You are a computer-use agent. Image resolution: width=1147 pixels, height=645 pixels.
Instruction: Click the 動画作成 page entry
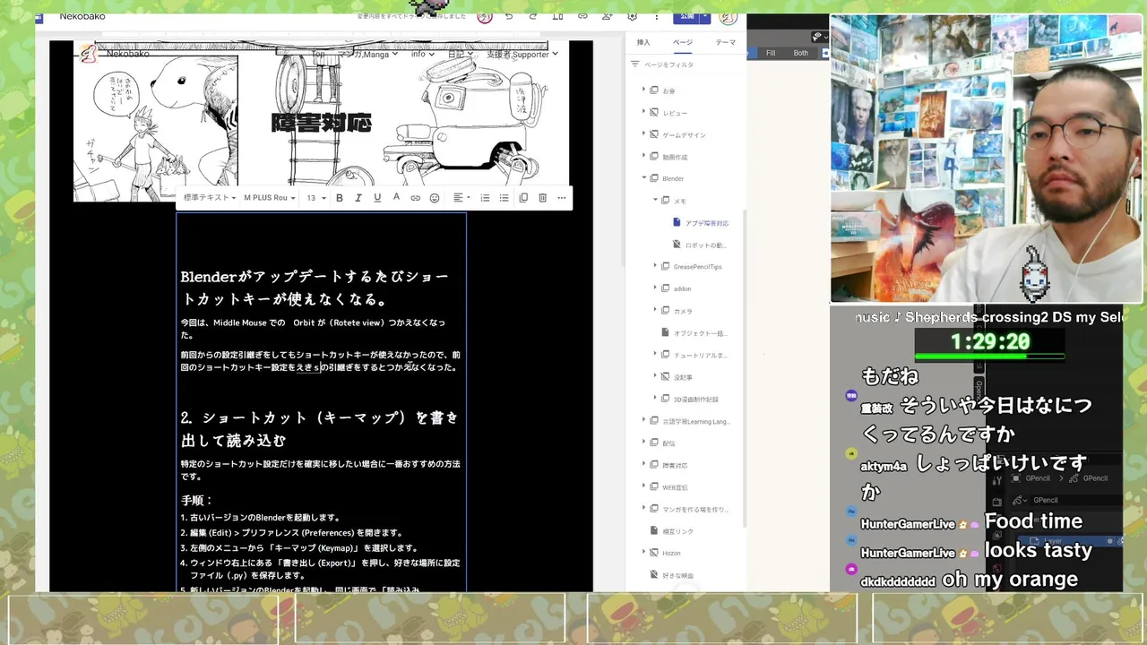pyautogui.click(x=674, y=157)
